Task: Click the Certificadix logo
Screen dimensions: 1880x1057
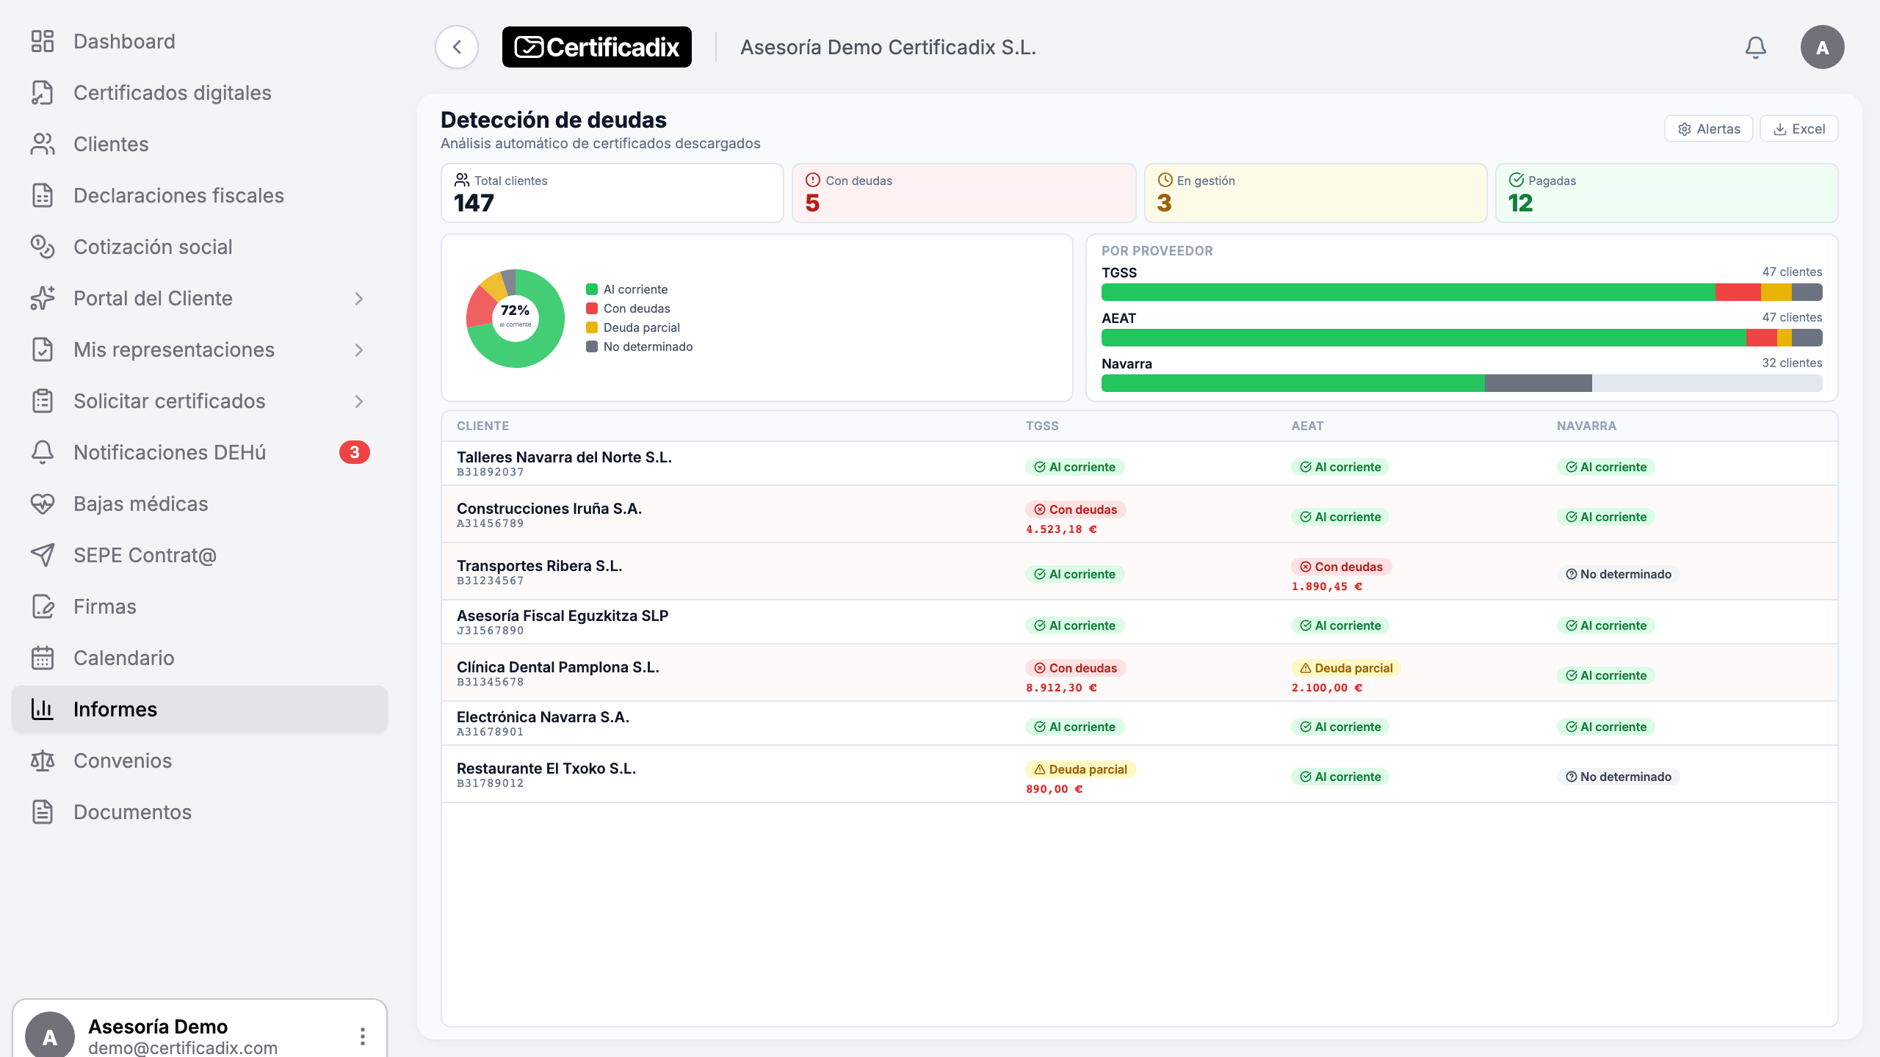Action: (596, 47)
